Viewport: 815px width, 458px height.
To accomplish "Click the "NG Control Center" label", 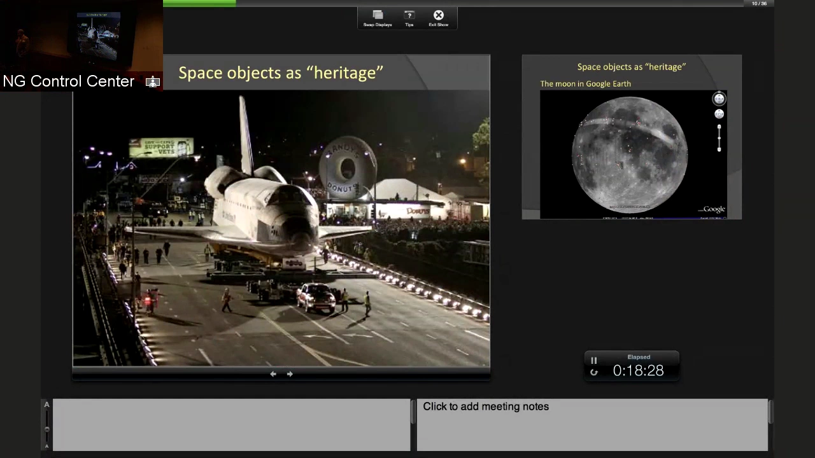I will (x=69, y=81).
